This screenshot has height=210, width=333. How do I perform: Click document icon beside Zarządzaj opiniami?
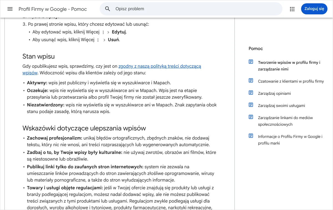[x=251, y=93]
